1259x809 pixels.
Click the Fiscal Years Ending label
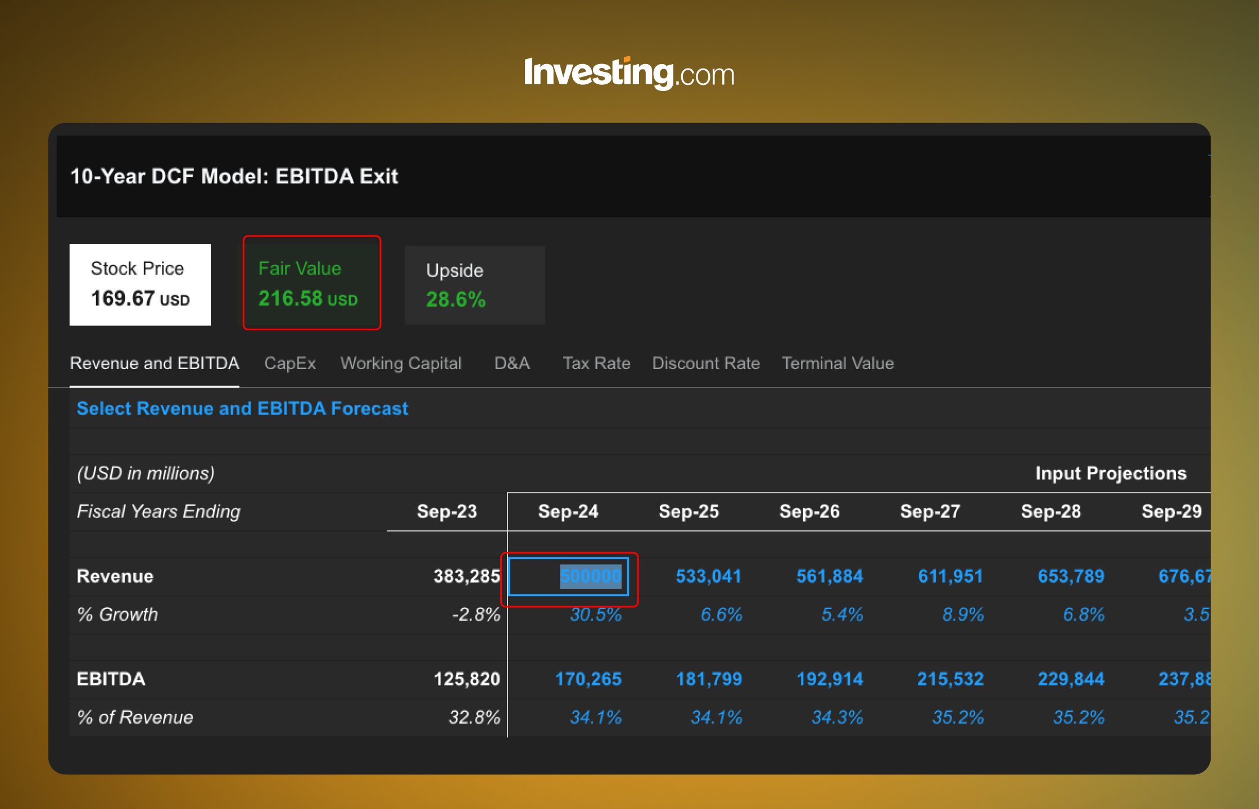[x=158, y=511]
